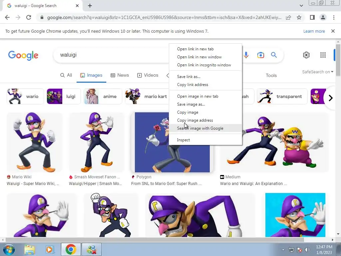The width and height of the screenshot is (341, 256).
Task: Bookmark this page with the star icon
Action: point(299,17)
